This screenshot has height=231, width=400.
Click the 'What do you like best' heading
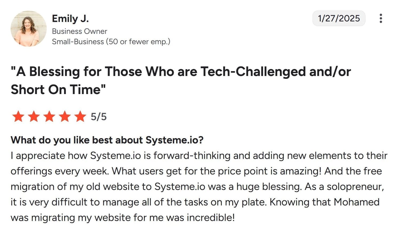tap(107, 140)
